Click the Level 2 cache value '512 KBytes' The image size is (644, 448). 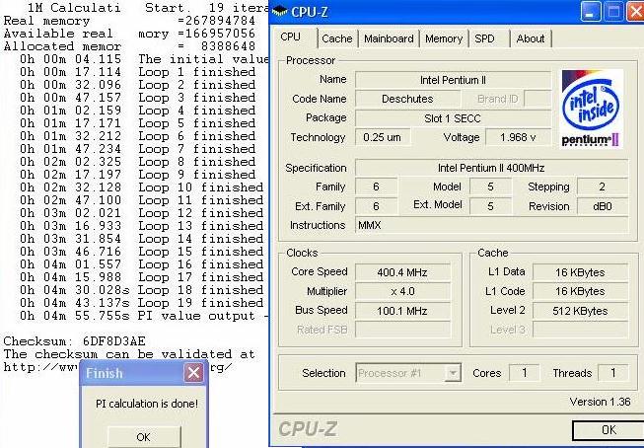(x=580, y=311)
